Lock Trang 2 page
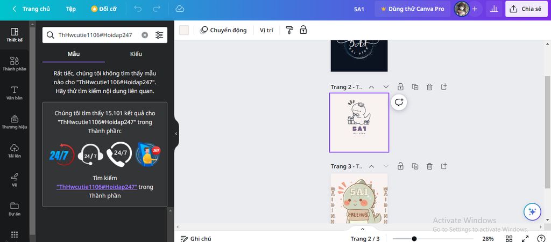This screenshot has height=242, width=551. pos(400,87)
